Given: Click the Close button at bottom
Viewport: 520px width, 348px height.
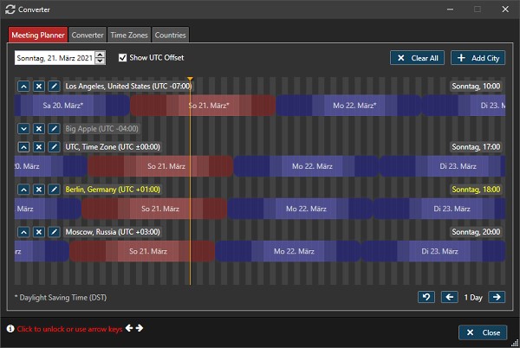Looking at the screenshot, I should 482,332.
